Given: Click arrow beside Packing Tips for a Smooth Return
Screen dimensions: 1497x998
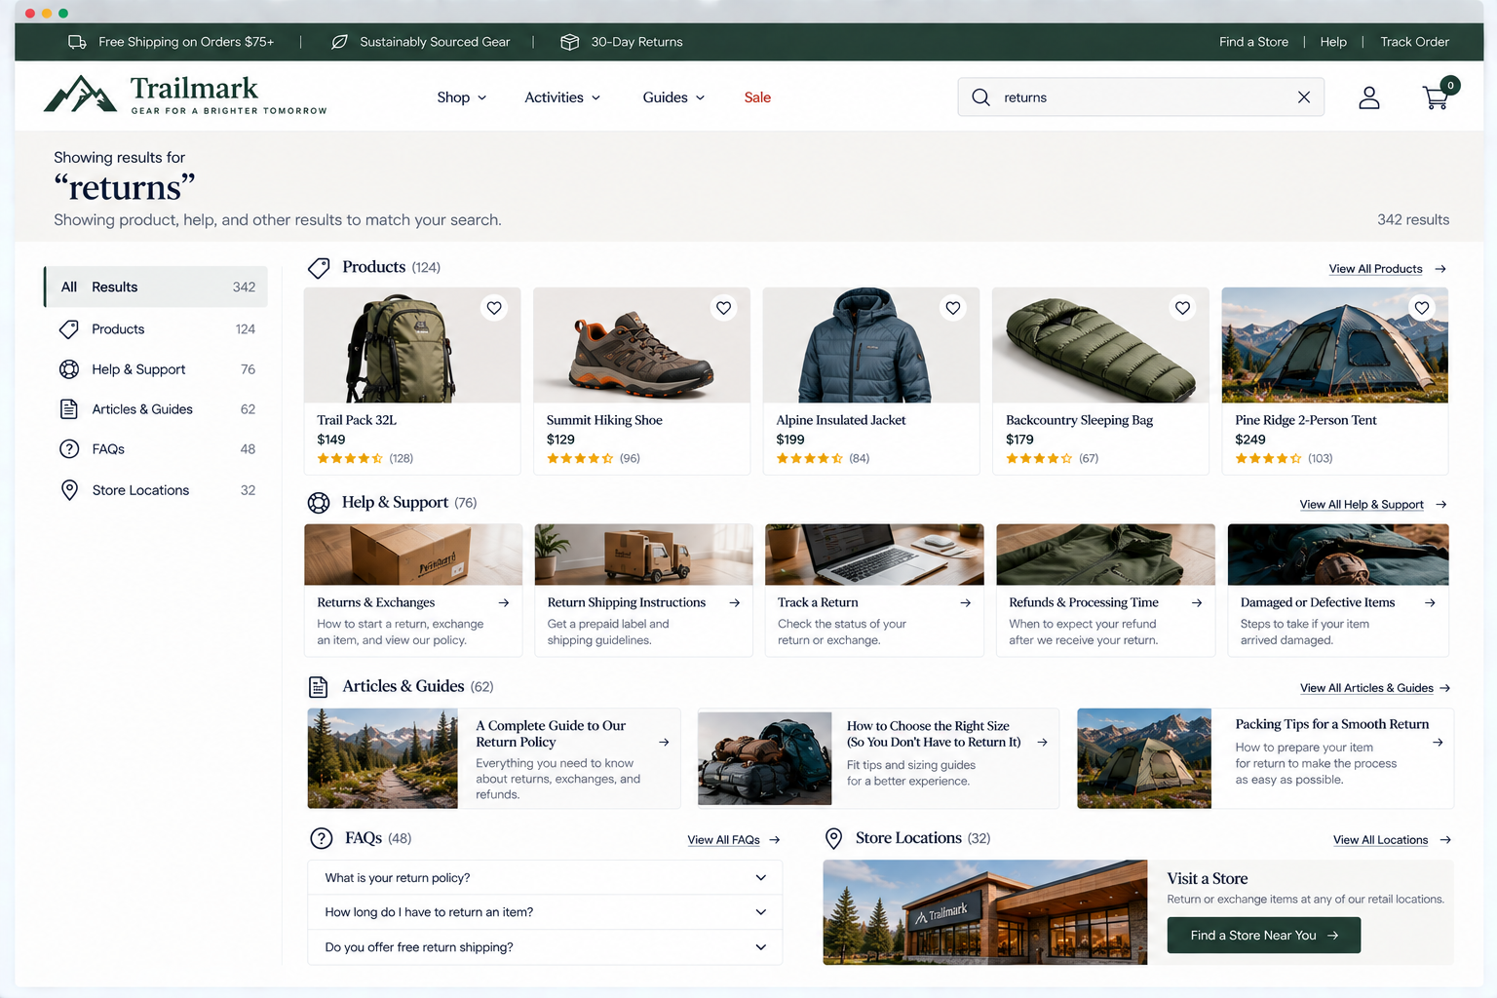Looking at the screenshot, I should tap(1438, 743).
